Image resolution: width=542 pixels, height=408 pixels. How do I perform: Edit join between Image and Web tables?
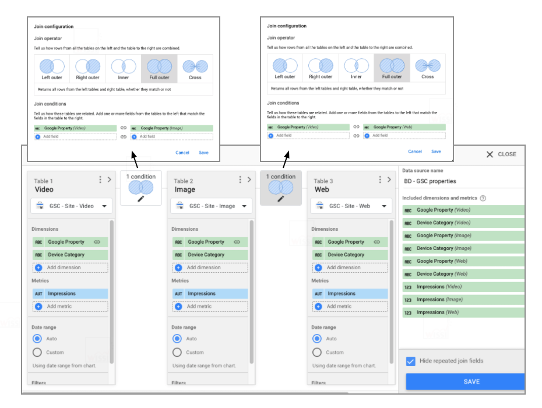(x=281, y=199)
